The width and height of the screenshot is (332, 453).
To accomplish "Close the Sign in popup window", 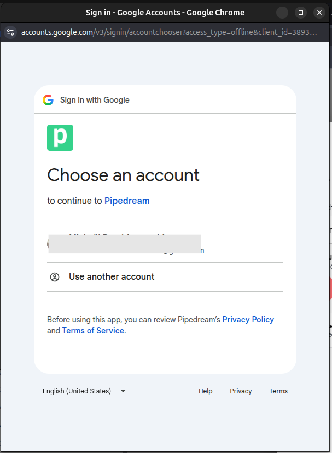I will (319, 13).
